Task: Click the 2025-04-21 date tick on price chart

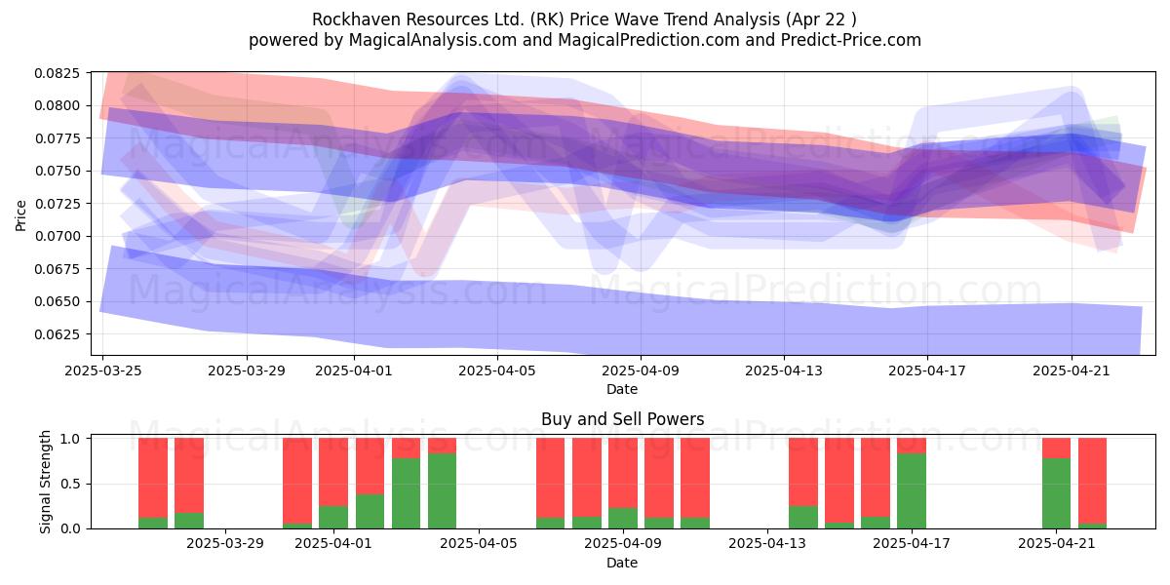Action: (1072, 370)
